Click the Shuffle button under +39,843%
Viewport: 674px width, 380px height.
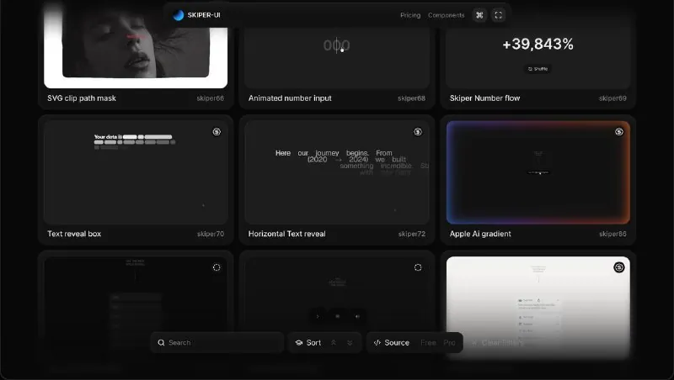pyautogui.click(x=538, y=69)
